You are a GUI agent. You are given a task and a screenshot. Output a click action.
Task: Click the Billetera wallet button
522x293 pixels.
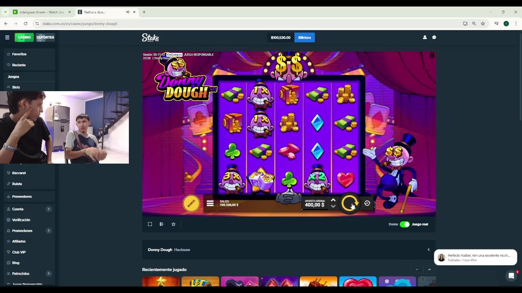point(304,37)
